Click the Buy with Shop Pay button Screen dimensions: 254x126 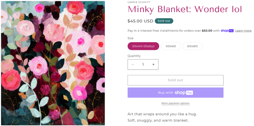click(175, 93)
